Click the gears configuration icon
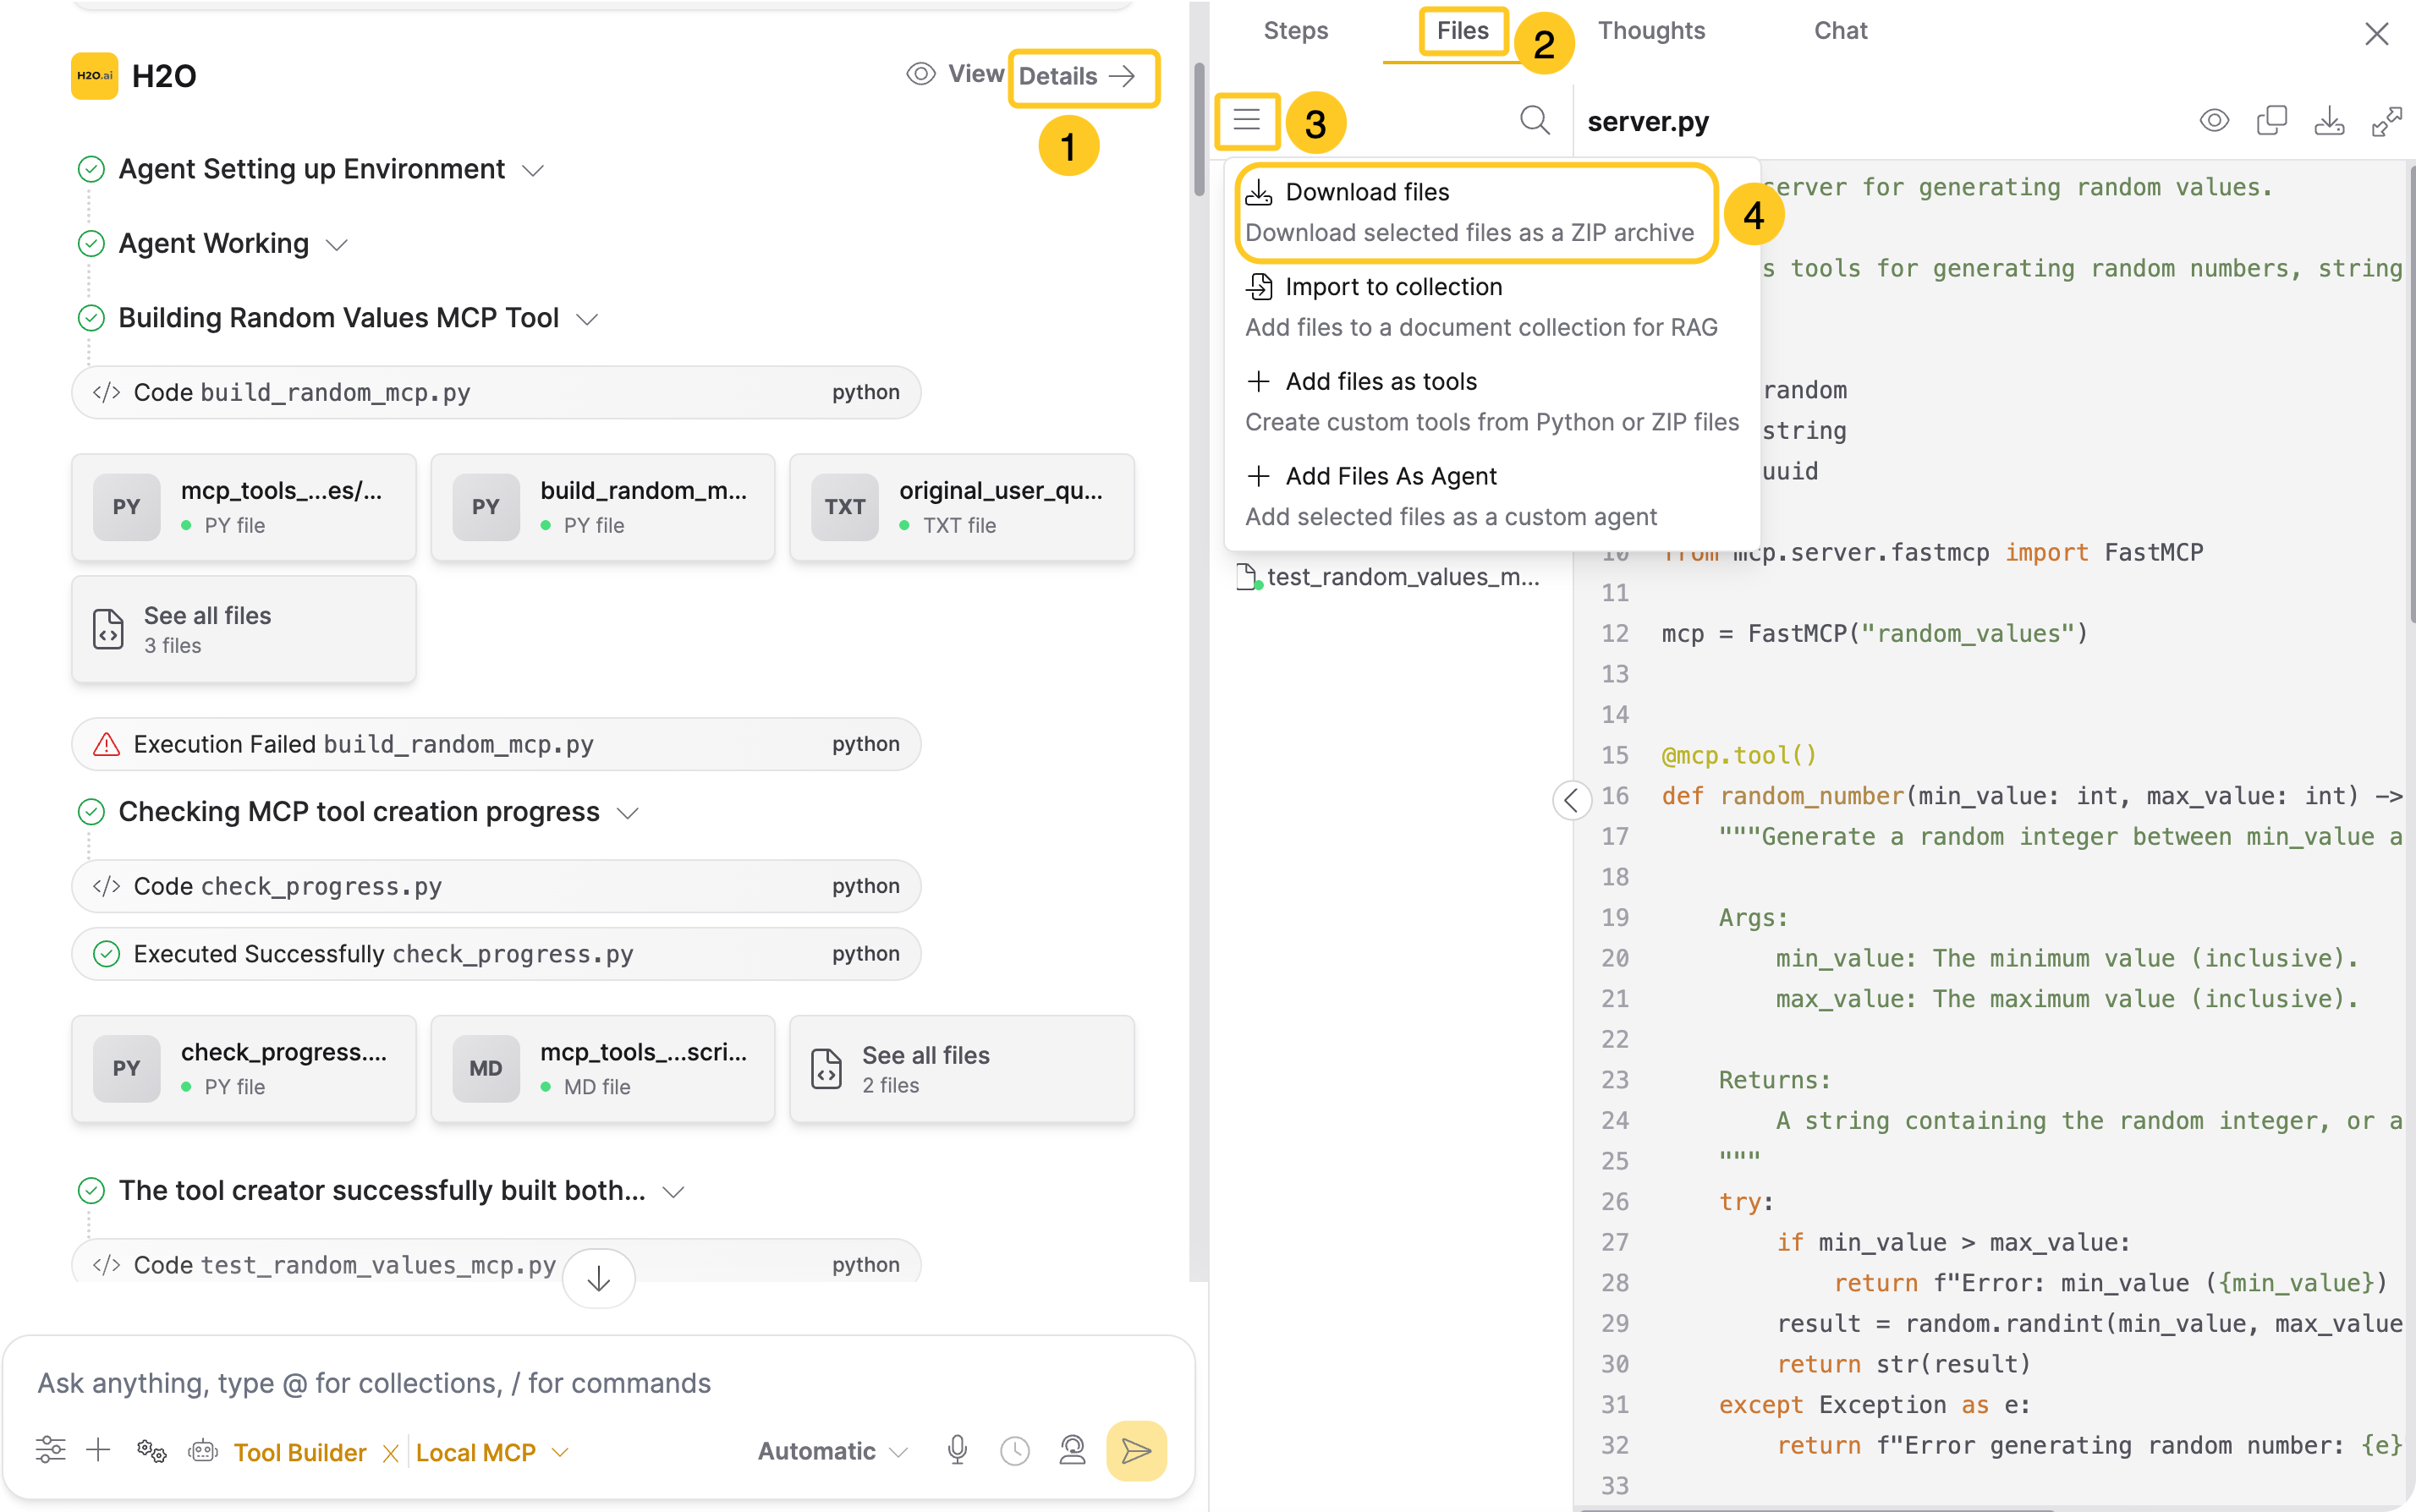The height and width of the screenshot is (1512, 2416). 151,1451
